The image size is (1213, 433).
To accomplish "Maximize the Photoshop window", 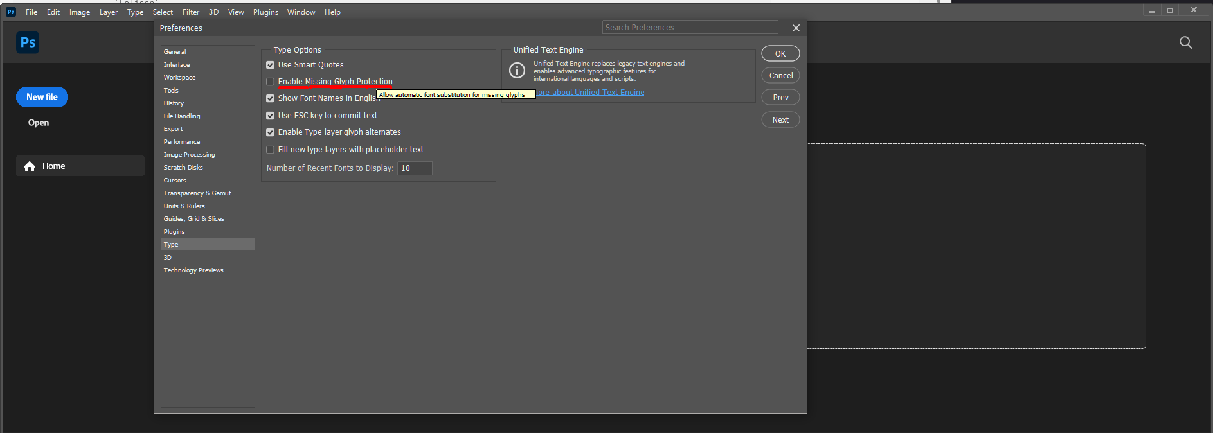I will (x=1170, y=10).
